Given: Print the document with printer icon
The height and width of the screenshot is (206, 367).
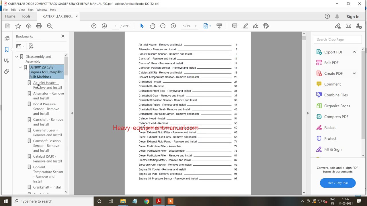Looking at the screenshot, I should pos(39,26).
